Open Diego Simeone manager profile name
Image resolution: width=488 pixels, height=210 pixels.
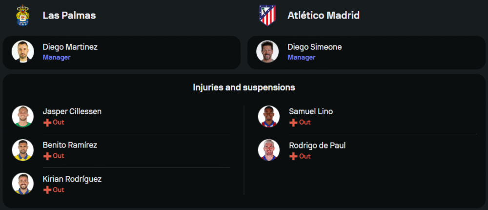click(x=315, y=47)
